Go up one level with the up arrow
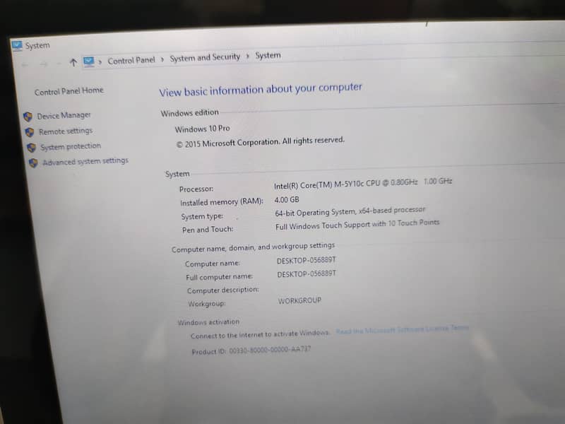This screenshot has width=565, height=424. pyautogui.click(x=73, y=63)
